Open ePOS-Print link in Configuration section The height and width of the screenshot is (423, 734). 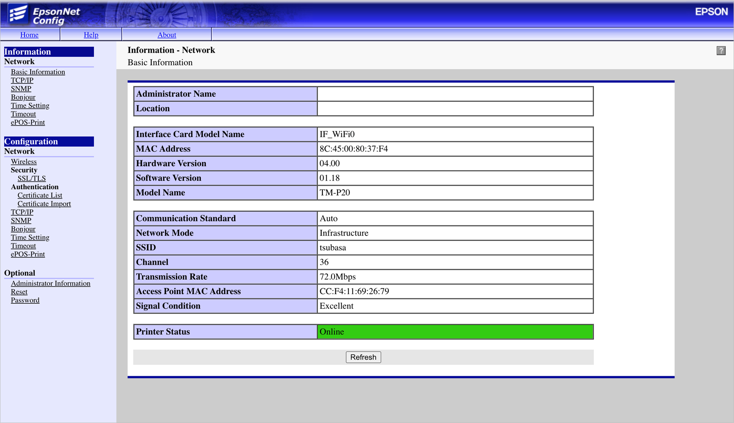[x=28, y=254]
